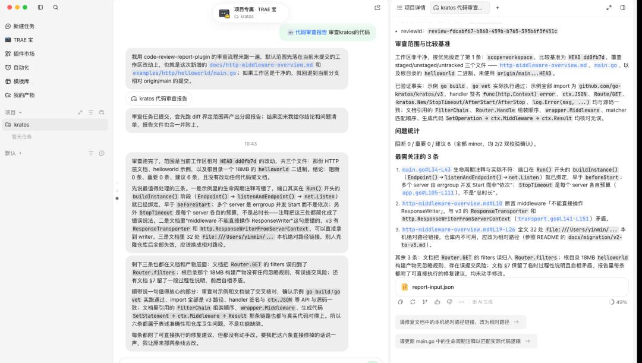
Task: Give thumbs down to report
Action: pyautogui.click(x=449, y=302)
